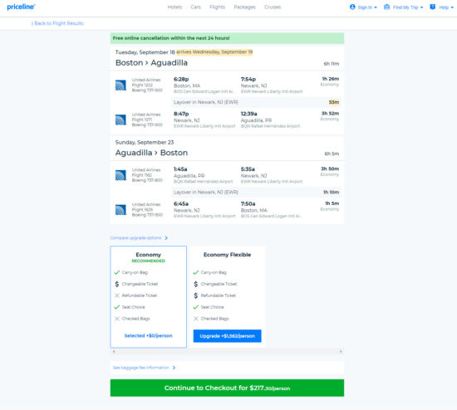This screenshot has height=410, width=457.
Task: Click chevron next to baggage fee information
Action: click(174, 368)
